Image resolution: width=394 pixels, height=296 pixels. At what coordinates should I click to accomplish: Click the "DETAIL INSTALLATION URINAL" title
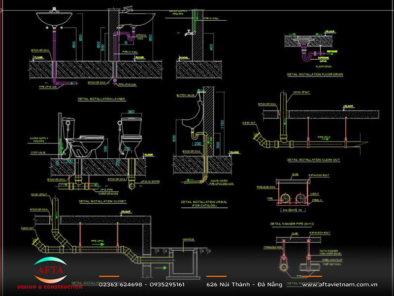(x=204, y=202)
